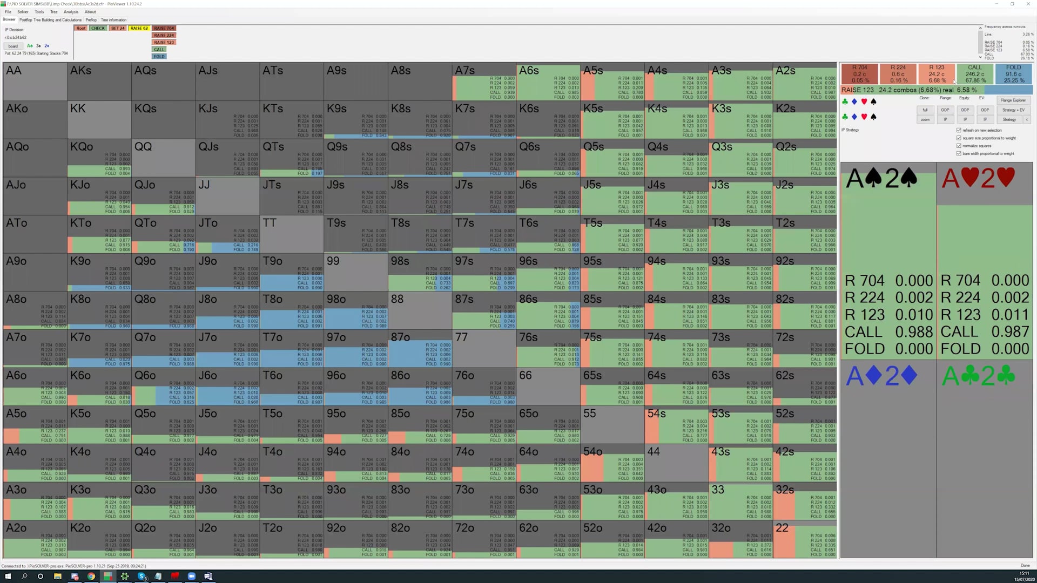Open the Range Explorer

1013,100
